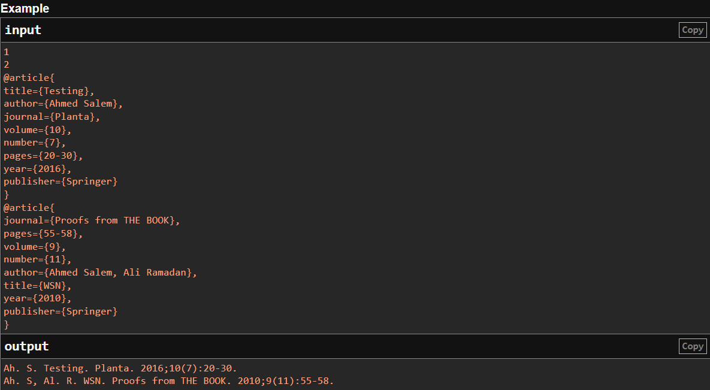Screen dimensions: 710x390
Task: Click journal={Proofs from THE BOOK} line
Action: coord(92,220)
